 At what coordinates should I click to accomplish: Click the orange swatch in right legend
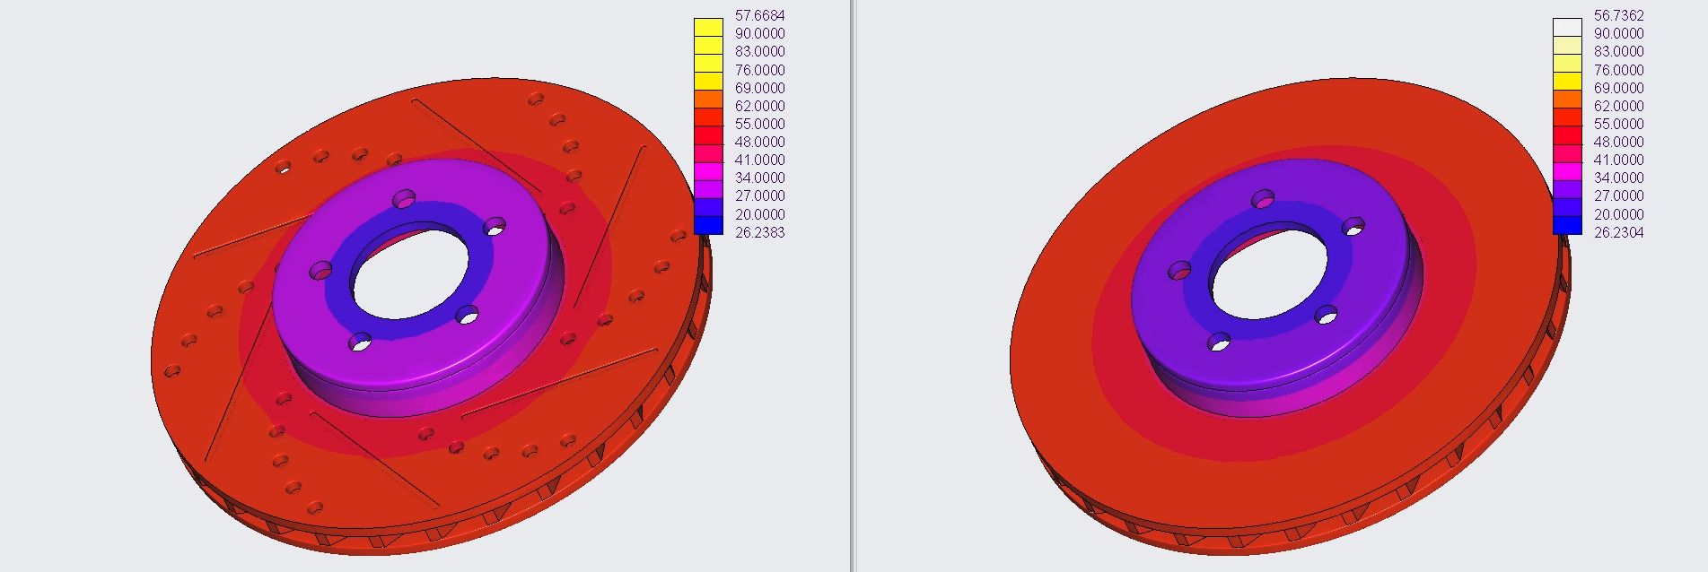point(1567,100)
